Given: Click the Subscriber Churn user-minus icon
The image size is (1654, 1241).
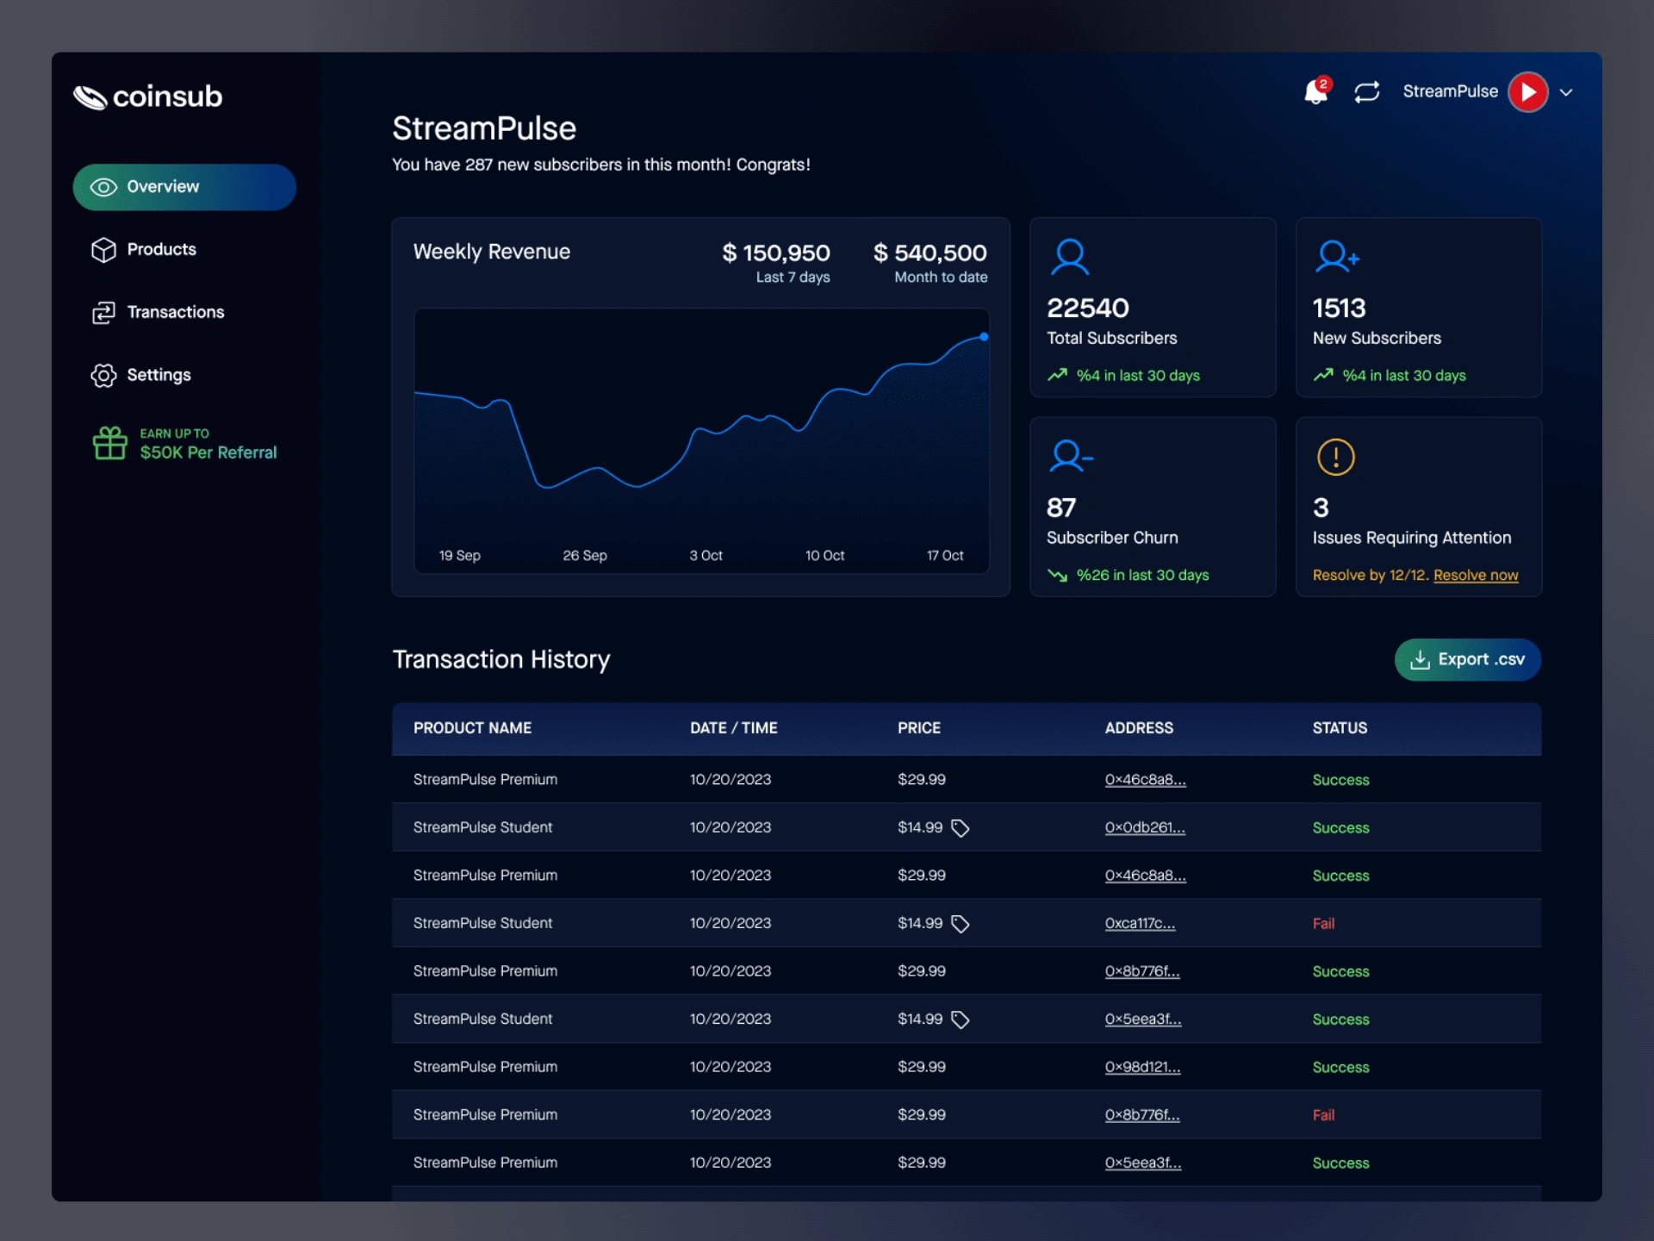Looking at the screenshot, I should pyautogui.click(x=1071, y=456).
